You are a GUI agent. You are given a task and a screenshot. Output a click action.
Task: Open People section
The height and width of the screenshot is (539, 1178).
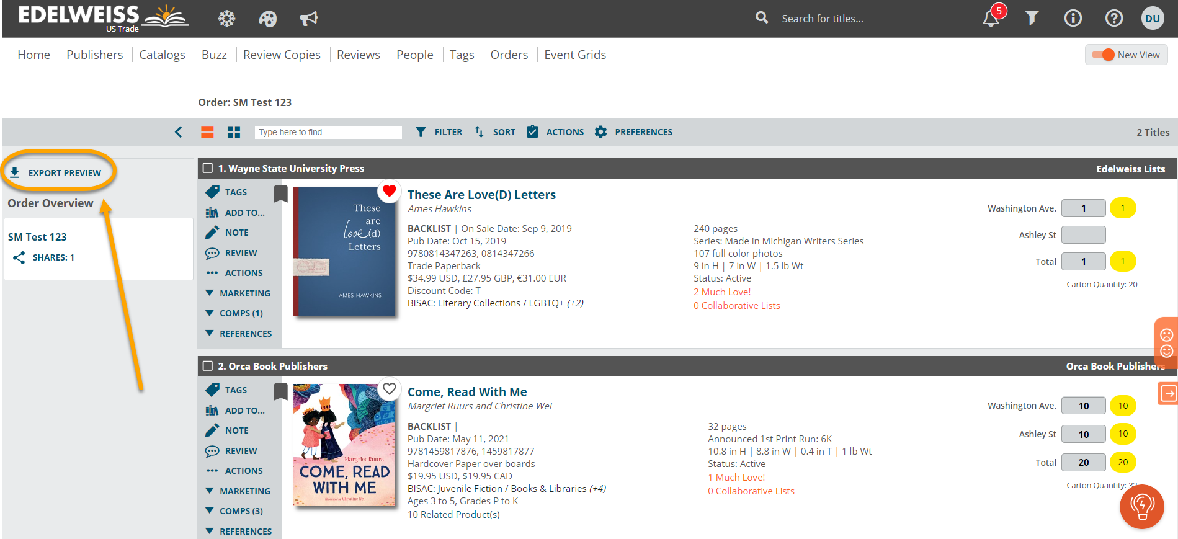pos(414,55)
